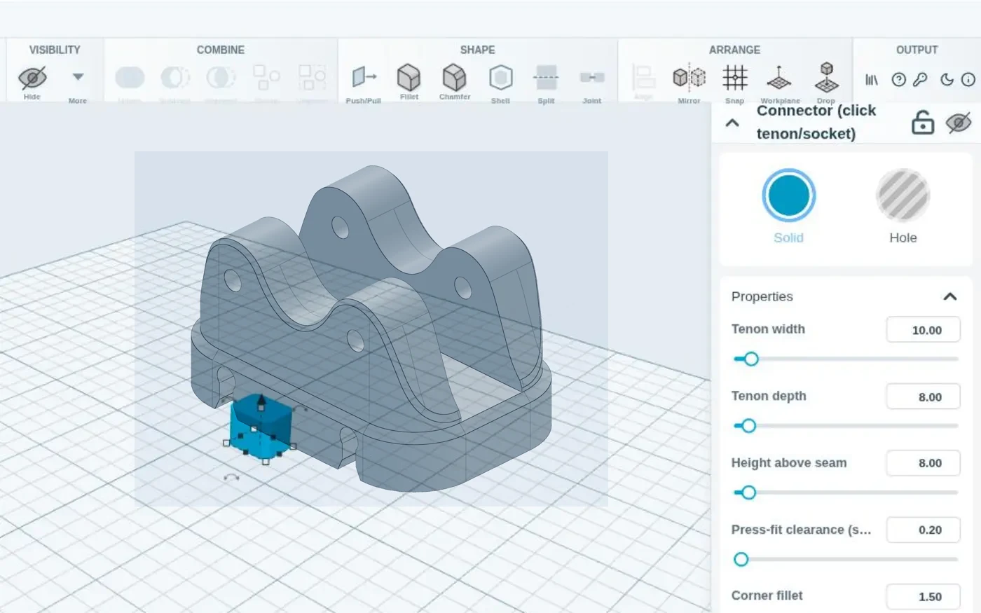Viewport: 981px width, 613px height.
Task: Open the Snap grid tool
Action: click(734, 83)
